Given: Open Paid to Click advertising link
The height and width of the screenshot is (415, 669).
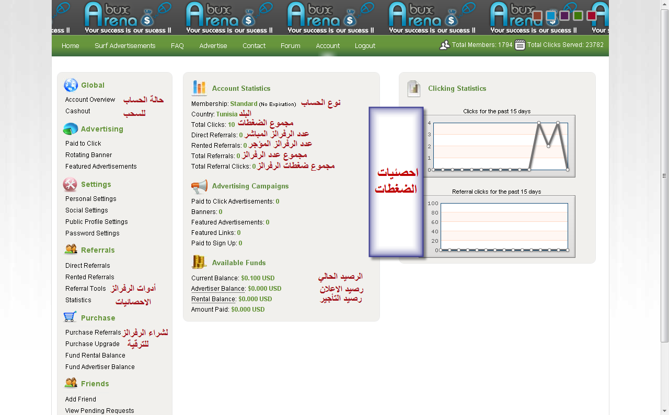Looking at the screenshot, I should coord(83,144).
